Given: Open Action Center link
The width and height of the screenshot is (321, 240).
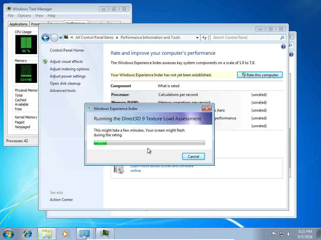Looking at the screenshot, I should pyautogui.click(x=61, y=200).
